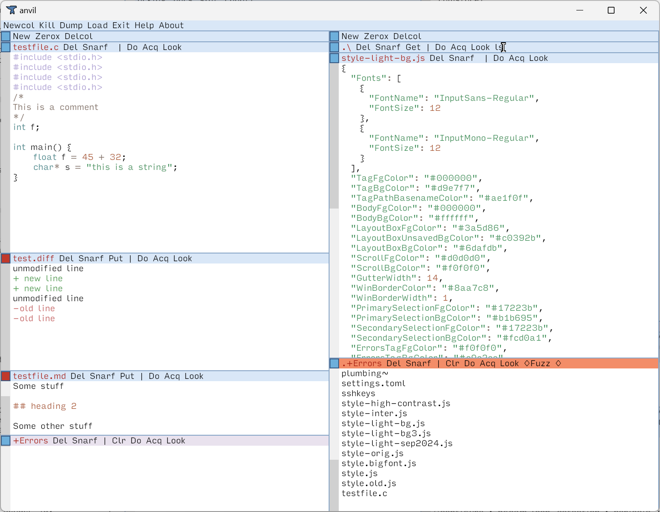The width and height of the screenshot is (660, 512).
Task: Click Load in the top tag
Action: [98, 25]
